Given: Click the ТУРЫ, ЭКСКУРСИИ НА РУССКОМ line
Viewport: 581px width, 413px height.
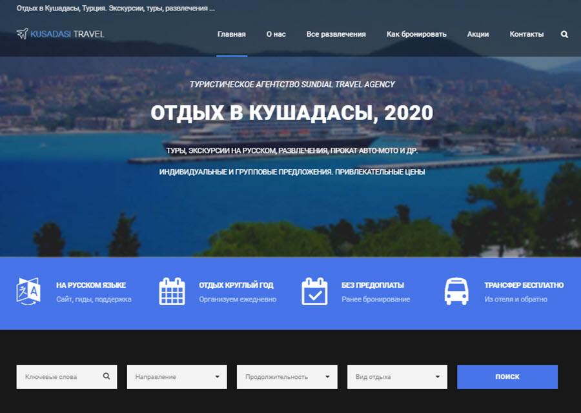Looking at the screenshot, I should [x=292, y=151].
